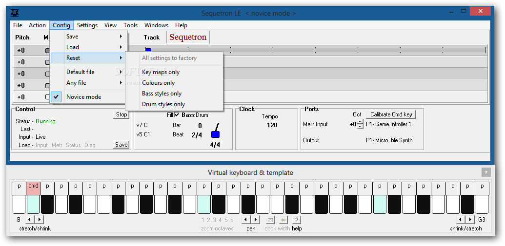Click the Sequetron app icon in title bar
The width and height of the screenshot is (505, 246).
pos(15,13)
